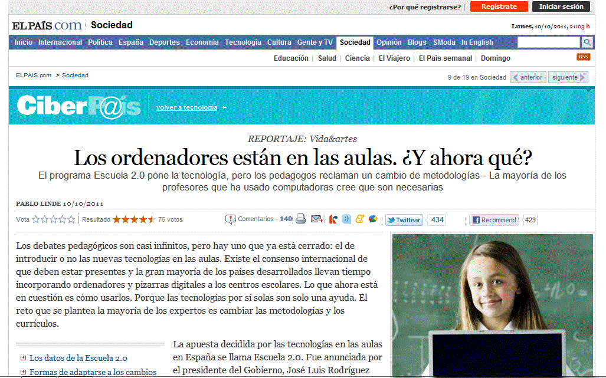Open the Domingo subsection

pyautogui.click(x=496, y=58)
